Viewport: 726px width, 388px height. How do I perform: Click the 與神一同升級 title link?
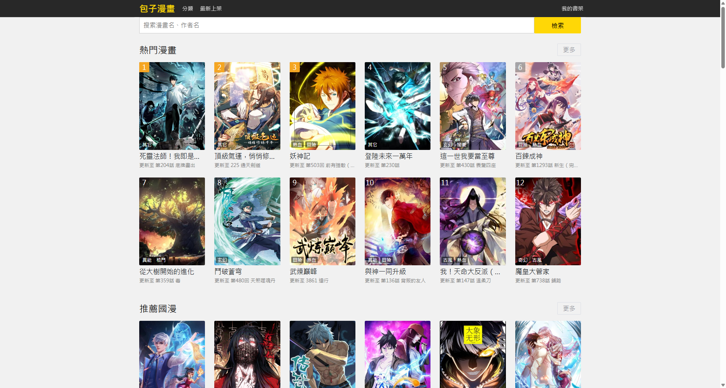pos(385,271)
